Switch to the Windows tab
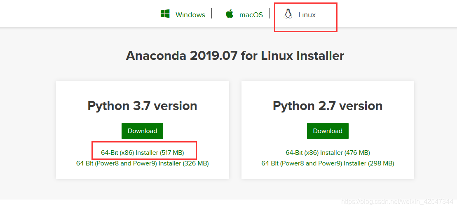This screenshot has height=209, width=457. (x=190, y=15)
